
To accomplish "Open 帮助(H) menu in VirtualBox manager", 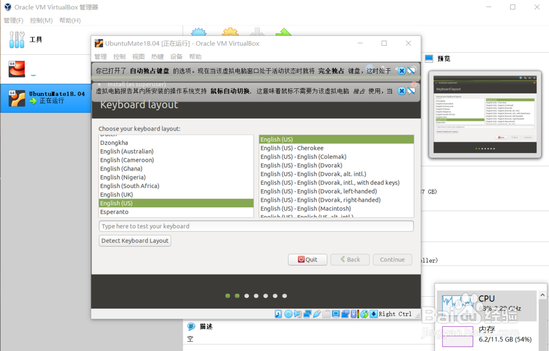I will pyautogui.click(x=70, y=20).
